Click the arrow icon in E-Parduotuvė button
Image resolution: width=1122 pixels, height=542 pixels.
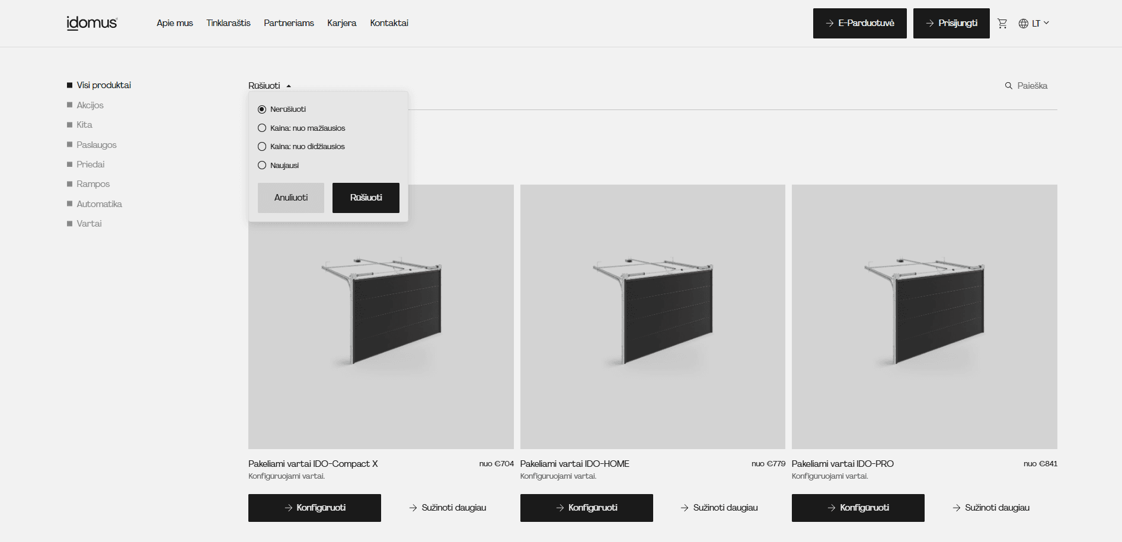coord(830,24)
